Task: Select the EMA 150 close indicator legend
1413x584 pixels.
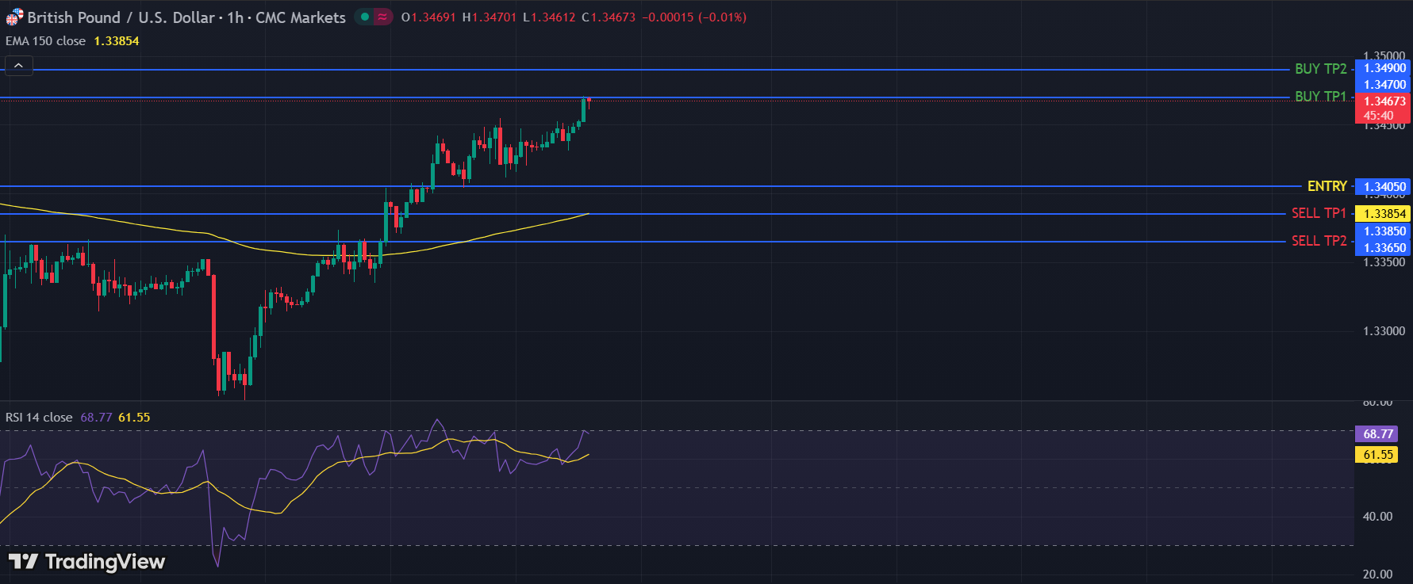Action: coord(46,41)
